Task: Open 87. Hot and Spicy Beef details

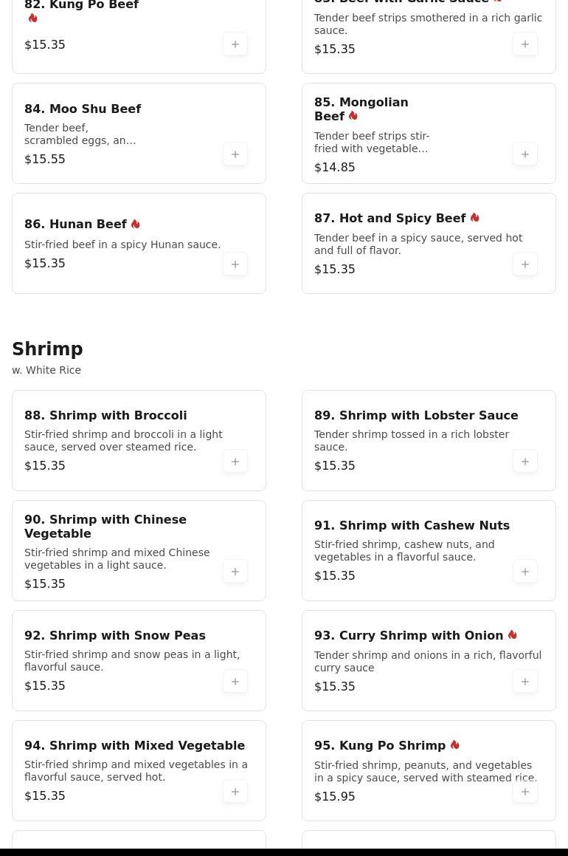Action: [389, 219]
